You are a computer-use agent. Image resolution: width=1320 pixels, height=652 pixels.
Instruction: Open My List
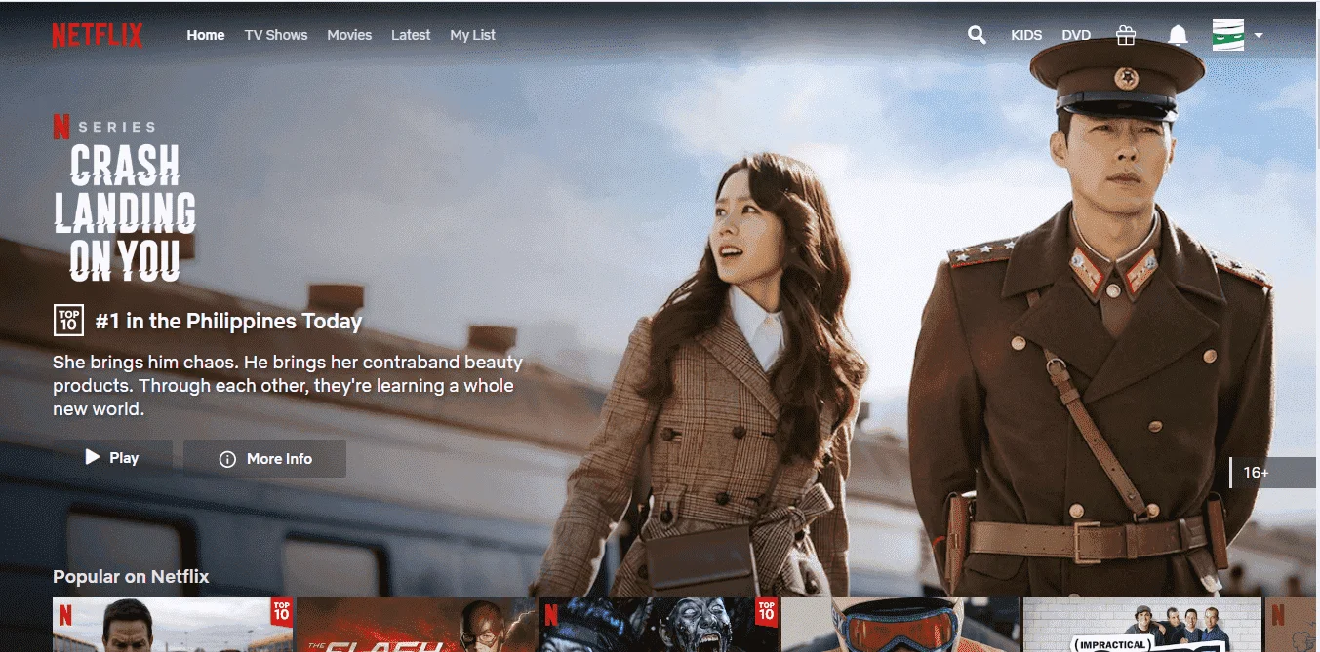(473, 35)
